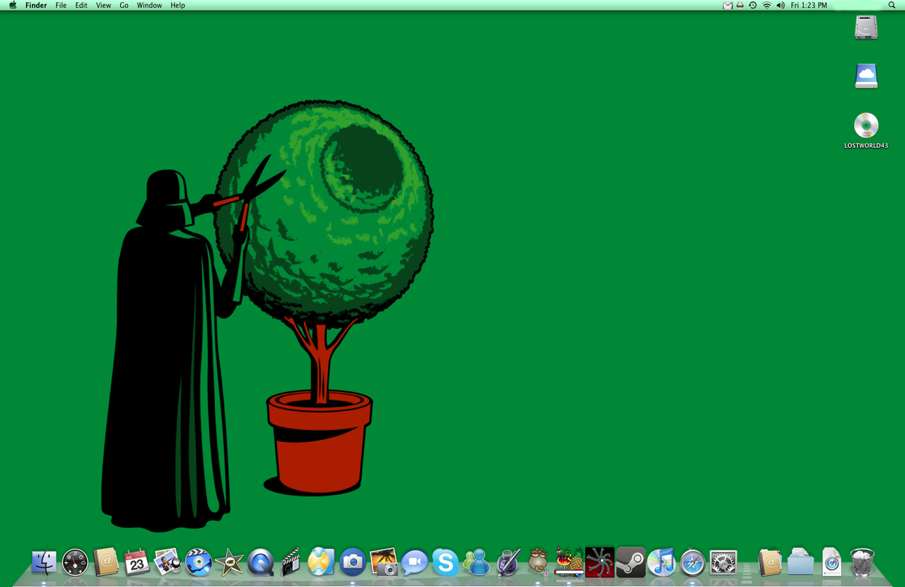
Task: Open the clapperboard video app
Action: click(x=291, y=562)
